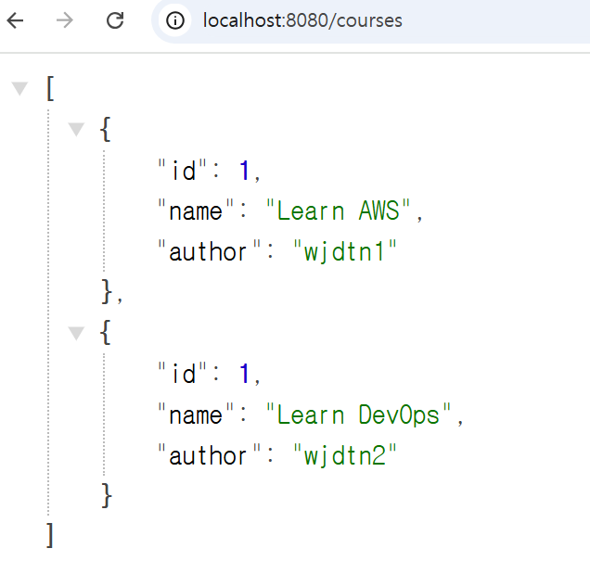Screen dimensions: 590x574
Task: Select the "Learn DevOps" name value
Action: click(358, 415)
